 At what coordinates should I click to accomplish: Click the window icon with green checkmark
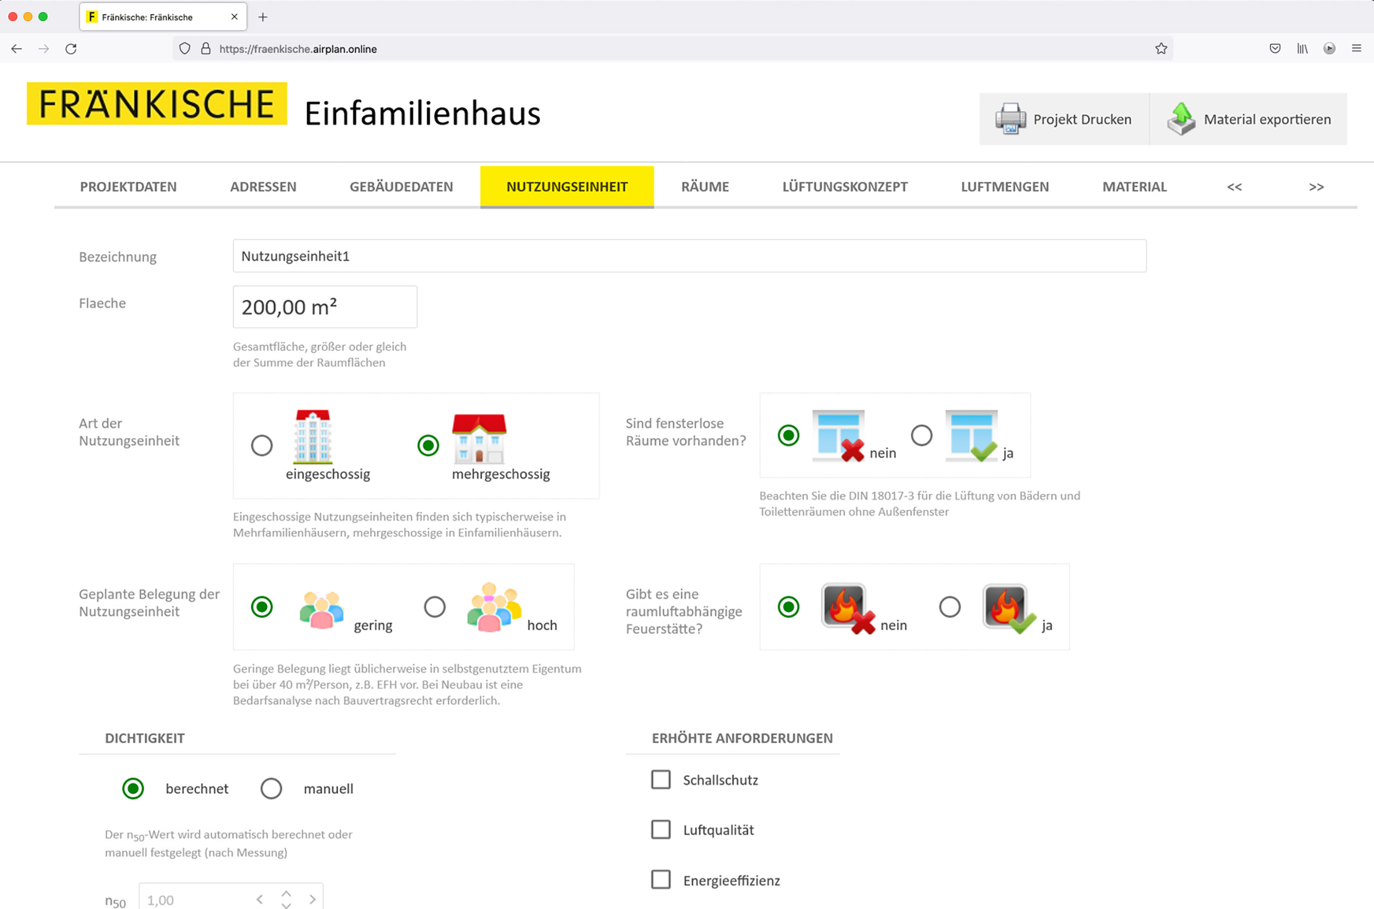972,436
